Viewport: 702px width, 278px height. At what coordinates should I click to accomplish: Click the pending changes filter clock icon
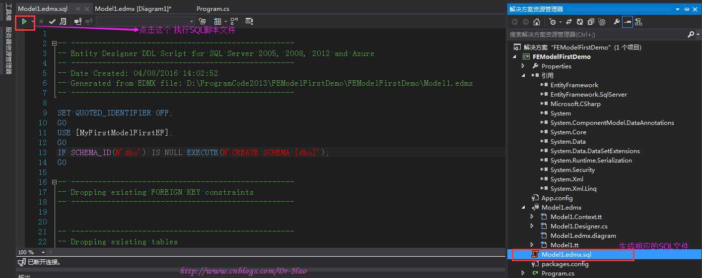pyautogui.click(x=553, y=22)
